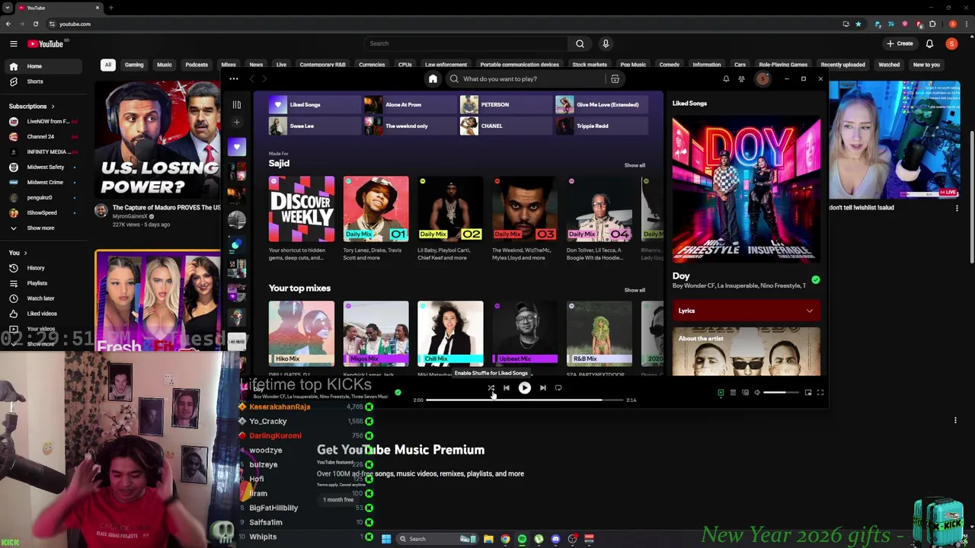Viewport: 975px width, 548px height.
Task: Seek within the Spotify song progress bar
Action: 524,400
